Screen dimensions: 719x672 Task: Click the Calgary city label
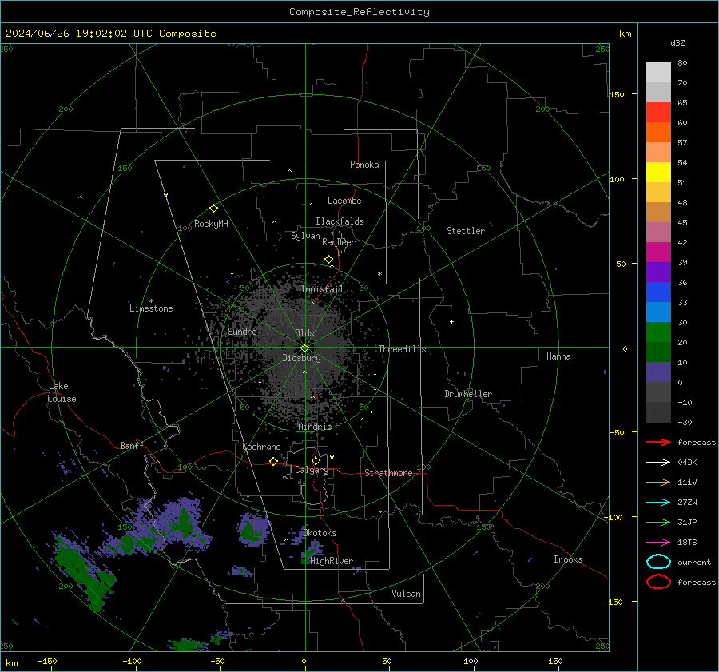(x=312, y=470)
